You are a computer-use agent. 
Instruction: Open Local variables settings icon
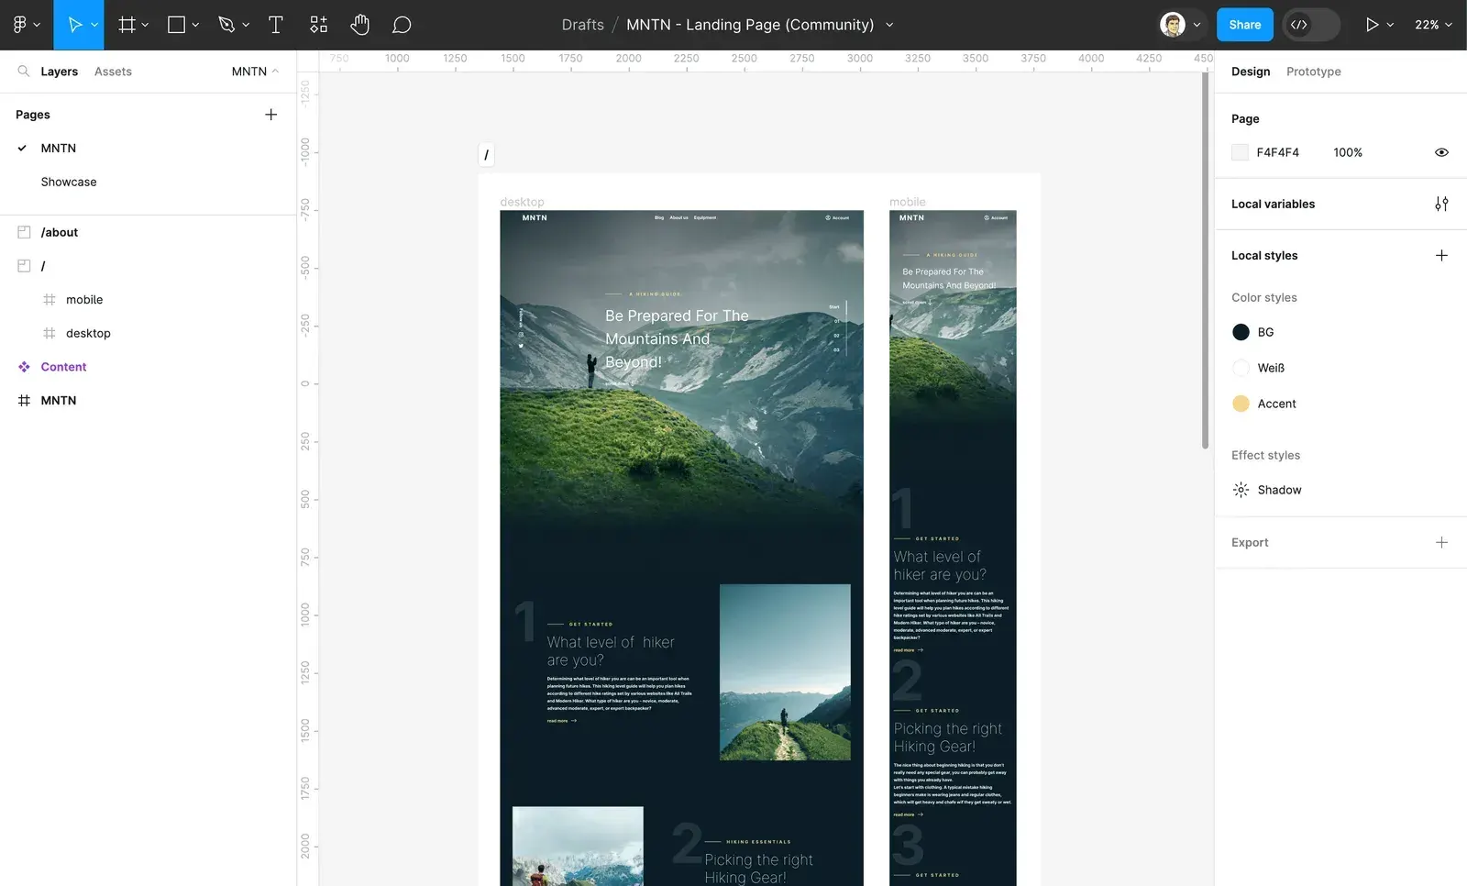[x=1441, y=204]
